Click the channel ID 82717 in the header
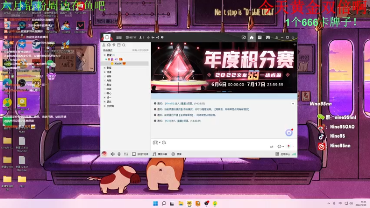Screen dimensions: 370x208 131,37
